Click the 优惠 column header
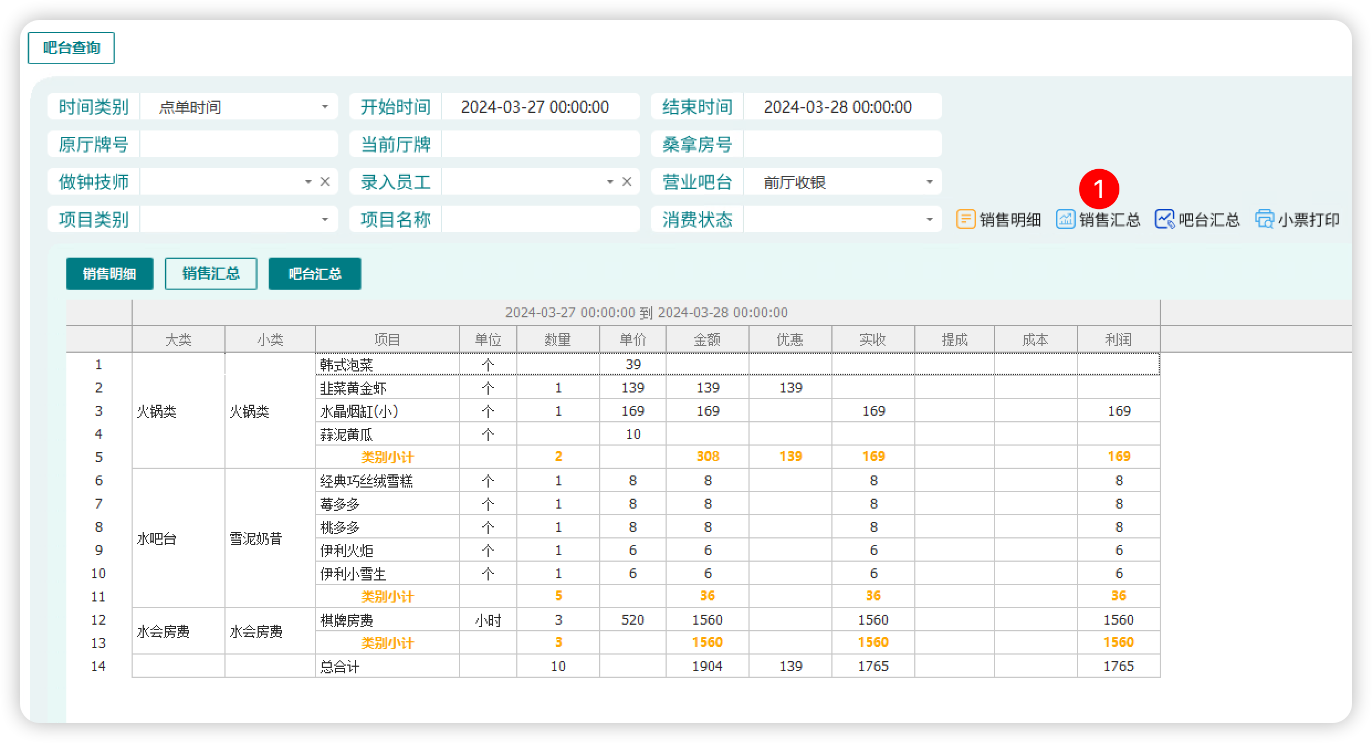 coord(790,339)
